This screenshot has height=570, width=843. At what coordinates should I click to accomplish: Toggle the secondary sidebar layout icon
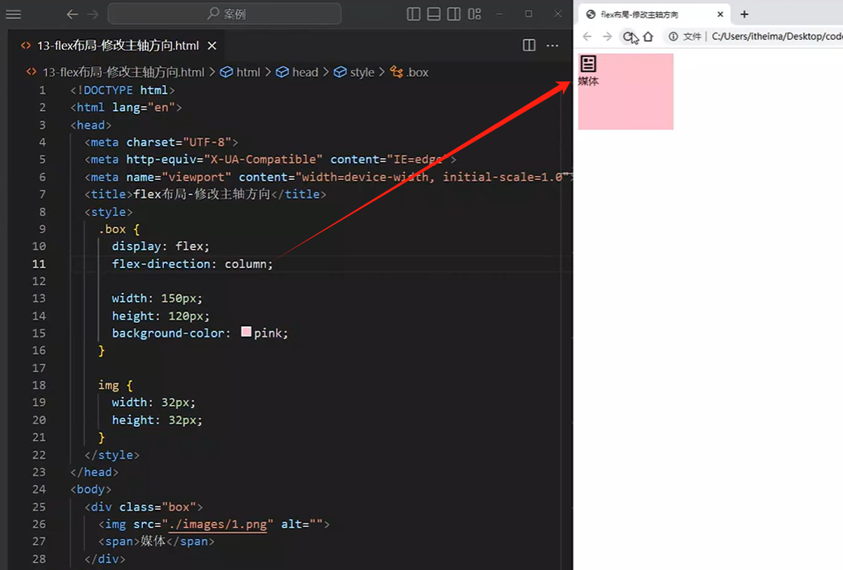[x=454, y=14]
